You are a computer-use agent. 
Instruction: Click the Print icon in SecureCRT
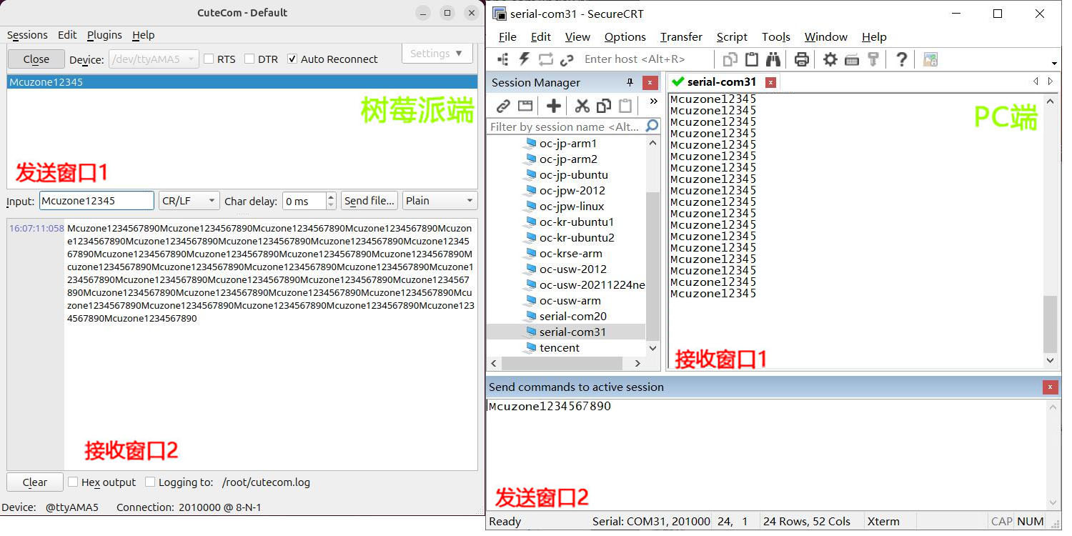[x=802, y=59]
